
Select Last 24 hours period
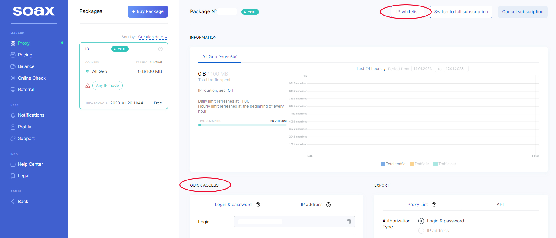tap(369, 69)
